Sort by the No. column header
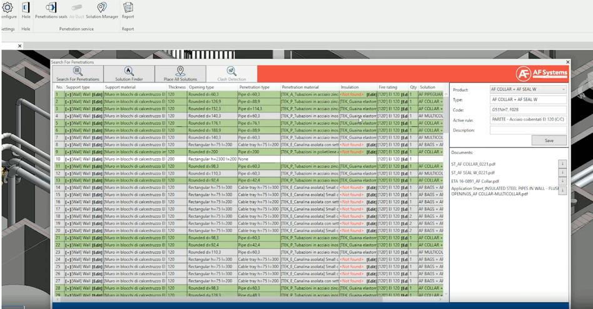593x309 pixels. [x=59, y=87]
